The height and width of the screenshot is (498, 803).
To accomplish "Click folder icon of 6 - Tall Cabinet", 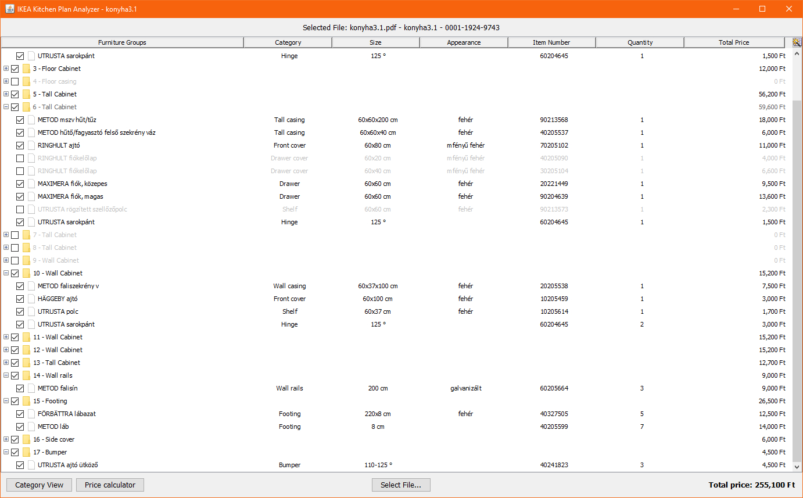I will pyautogui.click(x=26, y=107).
